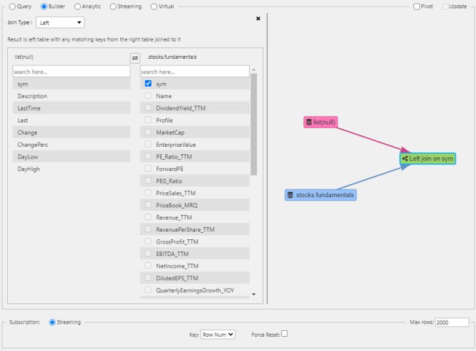The height and width of the screenshot is (351, 476).
Task: Select the list(null) node in the diagram
Action: point(321,122)
